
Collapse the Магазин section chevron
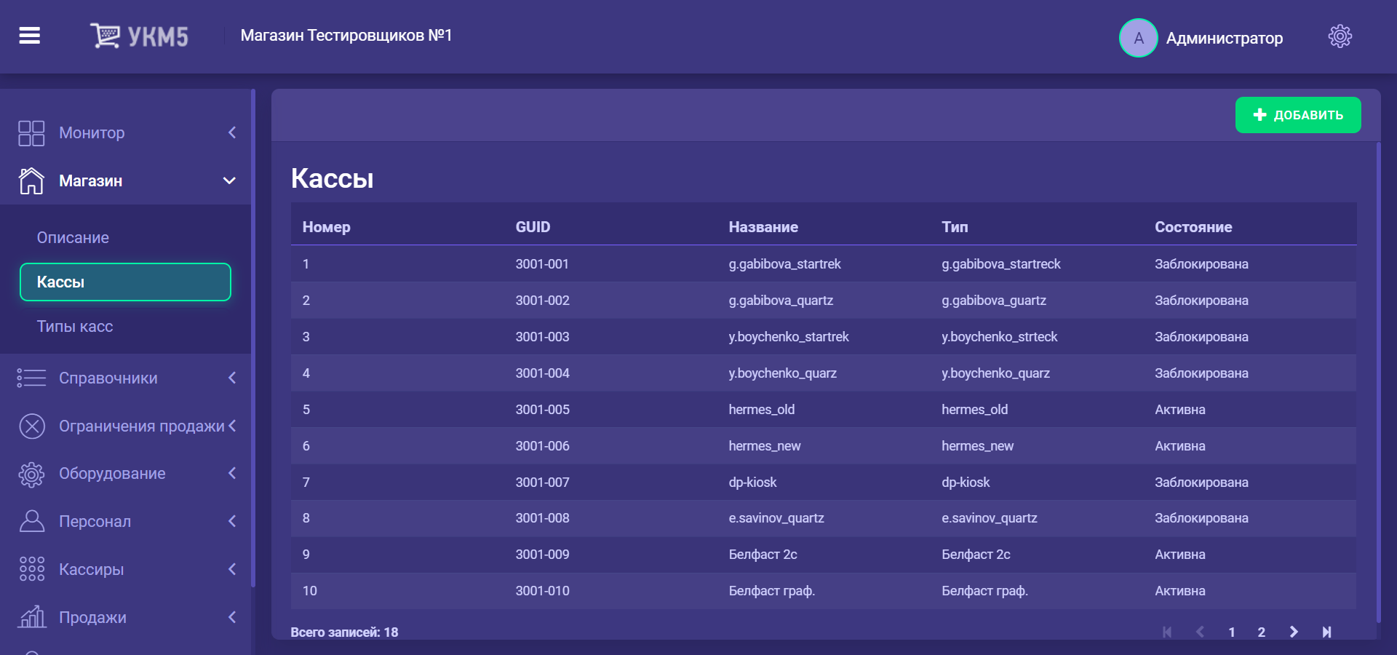tap(229, 180)
